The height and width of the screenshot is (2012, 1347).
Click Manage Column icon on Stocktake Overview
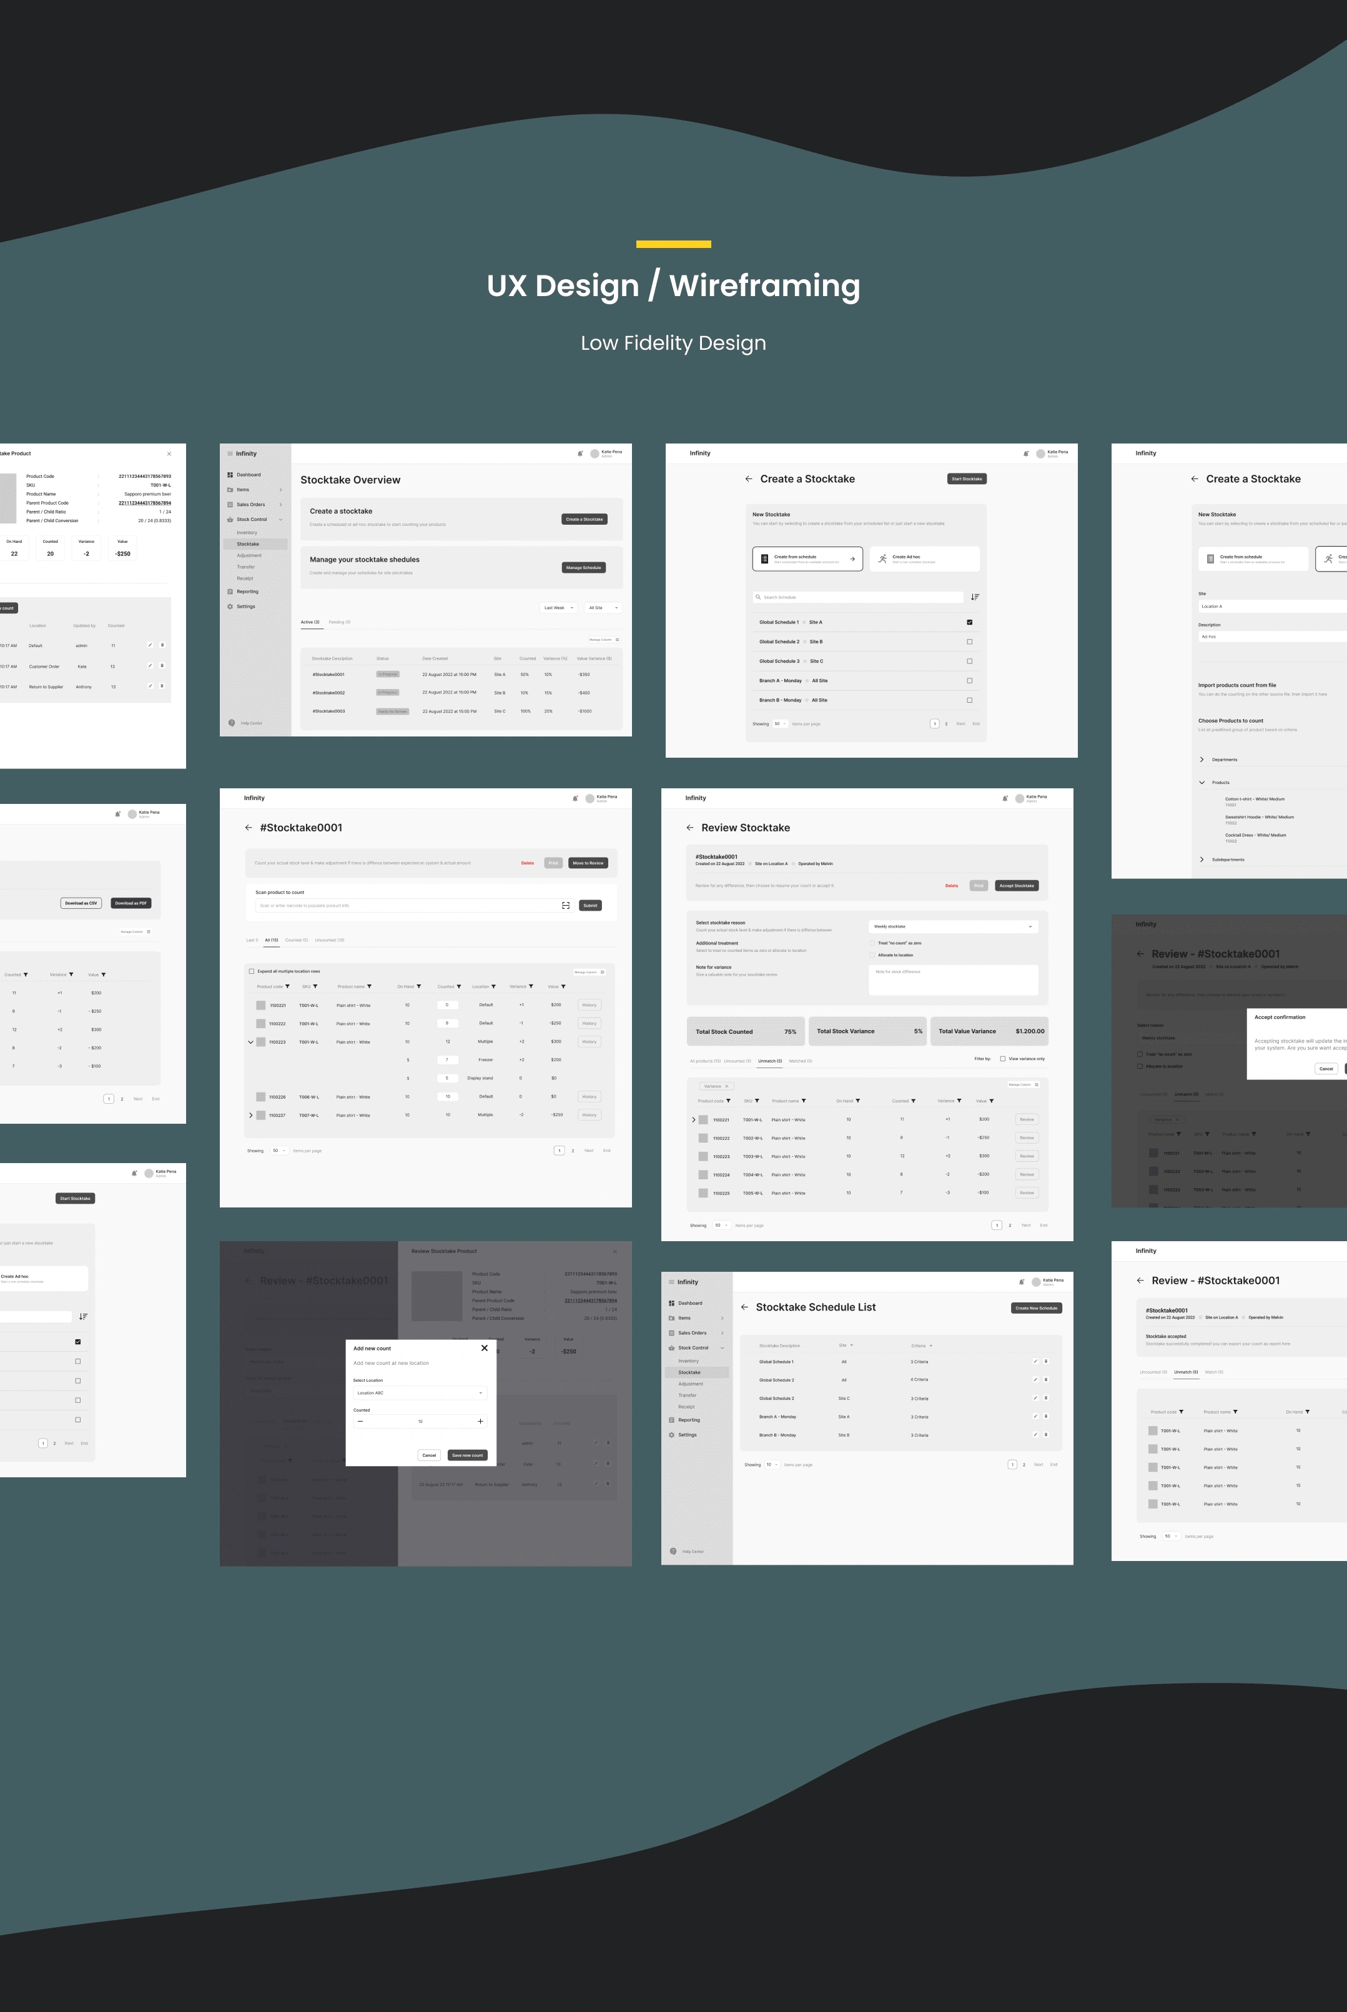coord(617,639)
